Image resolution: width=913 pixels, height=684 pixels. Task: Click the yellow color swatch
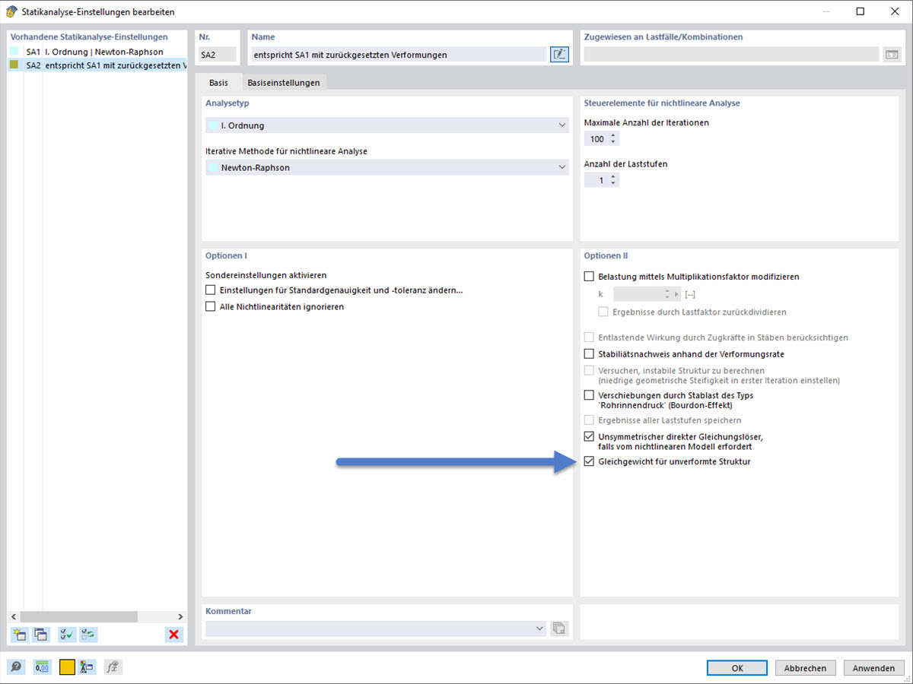click(x=67, y=667)
